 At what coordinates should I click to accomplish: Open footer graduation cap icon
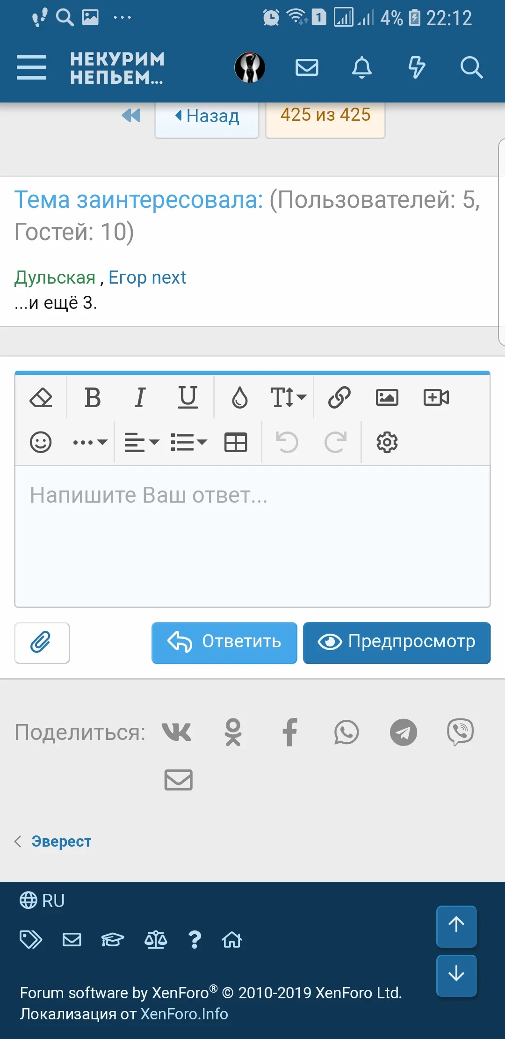[x=113, y=939]
